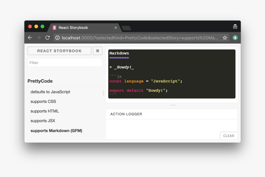Click the yellow minimize window button

[36, 26]
